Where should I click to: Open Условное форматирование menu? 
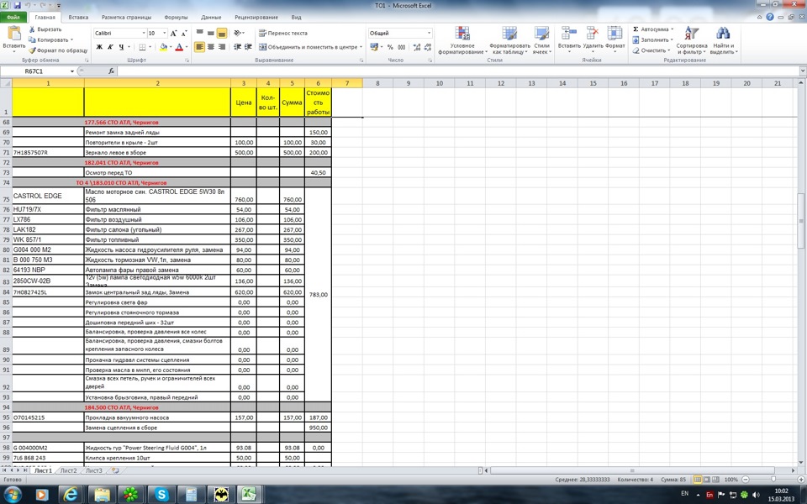point(462,40)
